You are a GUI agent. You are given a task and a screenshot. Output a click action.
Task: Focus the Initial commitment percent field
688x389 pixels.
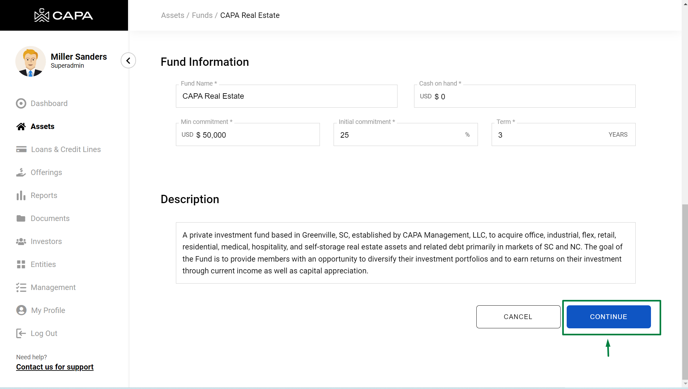click(399, 135)
